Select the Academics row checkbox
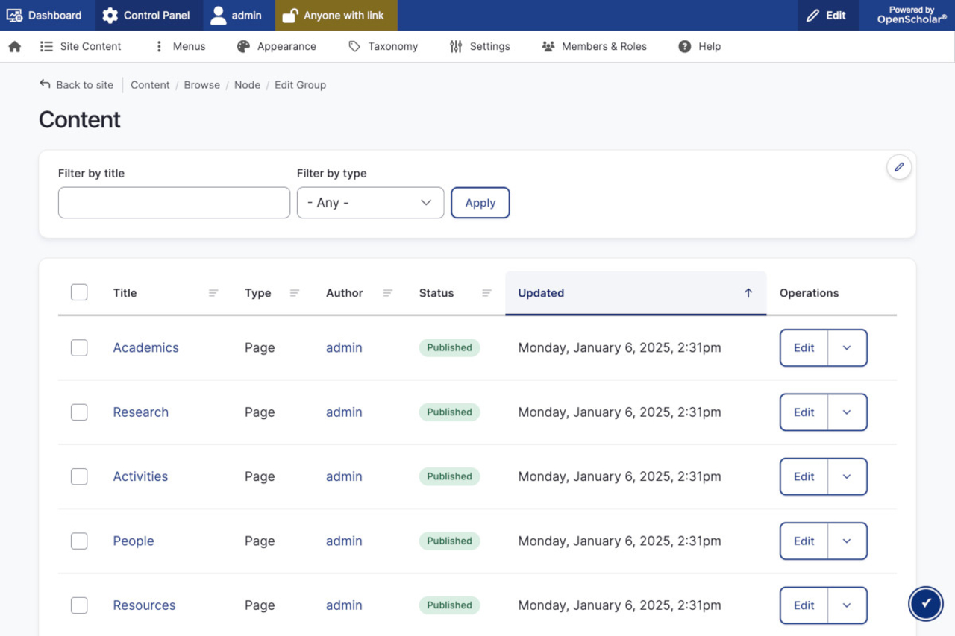Viewport: 955px width, 636px height. 79,347
